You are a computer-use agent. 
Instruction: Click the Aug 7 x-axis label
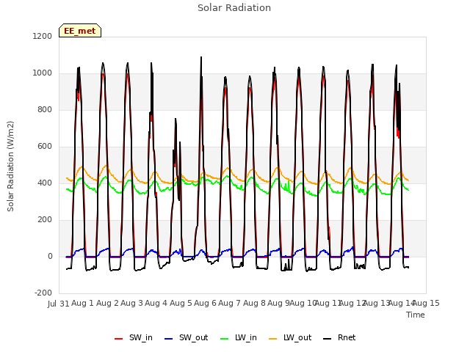point(230,303)
